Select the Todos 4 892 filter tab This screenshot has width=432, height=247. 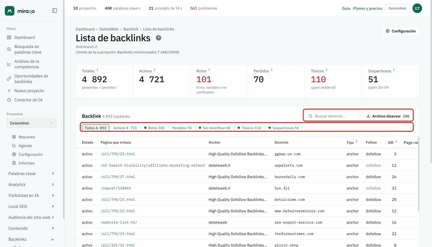point(95,128)
